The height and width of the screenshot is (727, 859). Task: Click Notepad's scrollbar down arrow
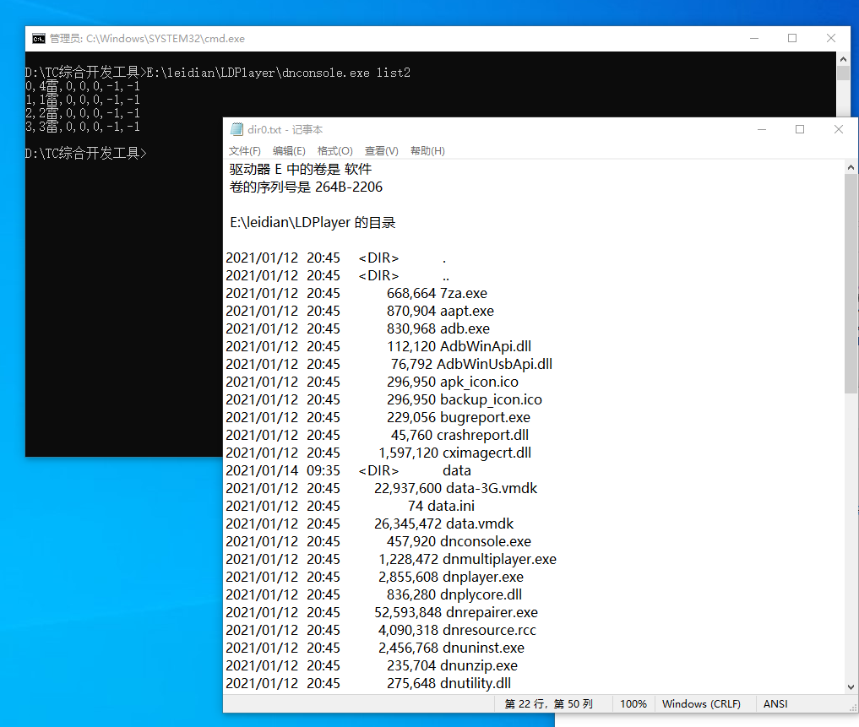851,686
